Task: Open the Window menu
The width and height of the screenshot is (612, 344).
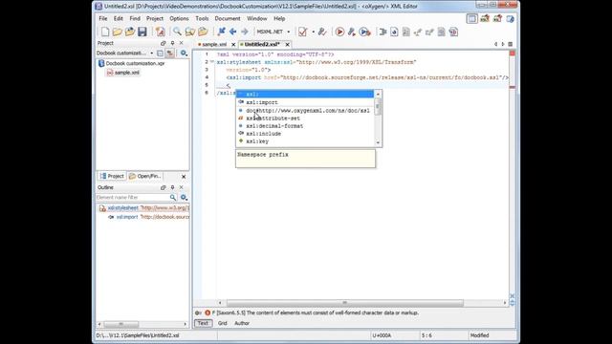Action: click(x=257, y=18)
